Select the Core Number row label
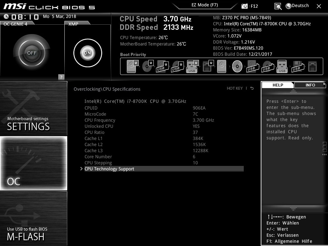The width and height of the screenshot is (328, 246). 98,156
